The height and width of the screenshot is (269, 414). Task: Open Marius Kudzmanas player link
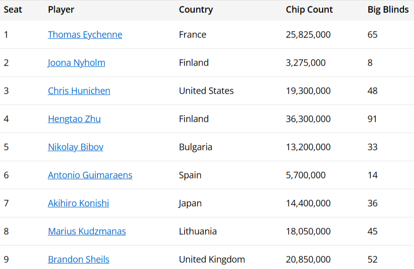pos(87,231)
